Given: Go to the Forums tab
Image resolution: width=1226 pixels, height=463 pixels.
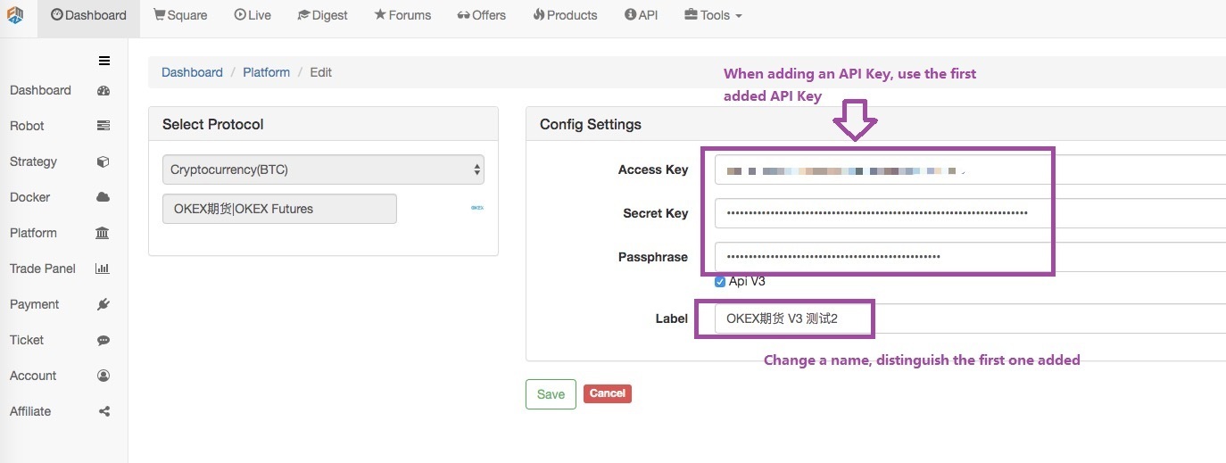Looking at the screenshot, I should pyautogui.click(x=402, y=15).
